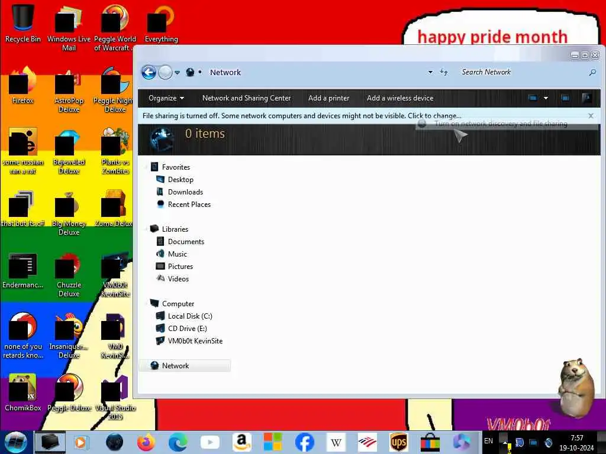
Task: Select Endermanc... desktop icon
Action: point(23,270)
